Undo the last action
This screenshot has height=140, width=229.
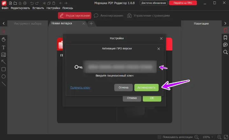click(32, 3)
